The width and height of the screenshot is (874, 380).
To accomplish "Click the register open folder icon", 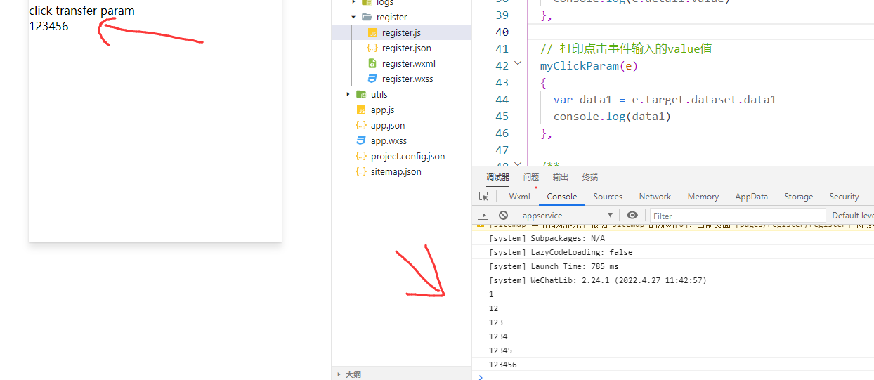I will pos(367,17).
